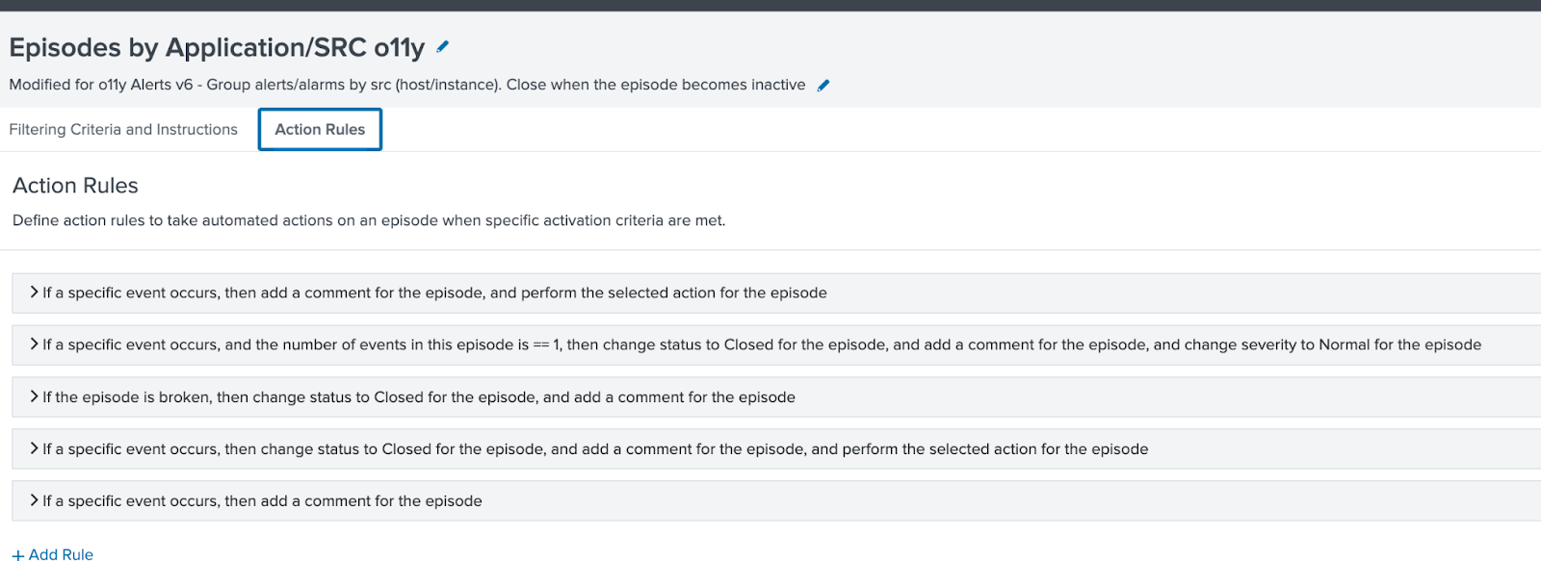This screenshot has width=1541, height=561.
Task: Open rule text 'If the episode is broken'
Action: [419, 397]
